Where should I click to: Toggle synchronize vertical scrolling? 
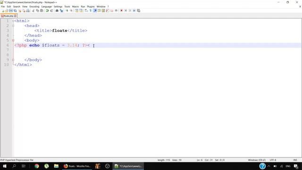point(76,10)
